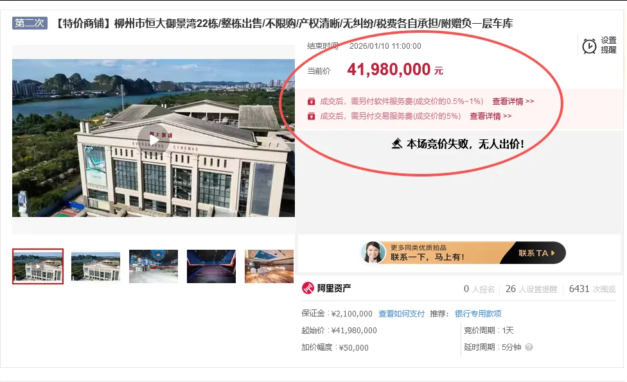Click the gavel icon beside 本场竞价失败
The image size is (627, 382).
click(396, 144)
